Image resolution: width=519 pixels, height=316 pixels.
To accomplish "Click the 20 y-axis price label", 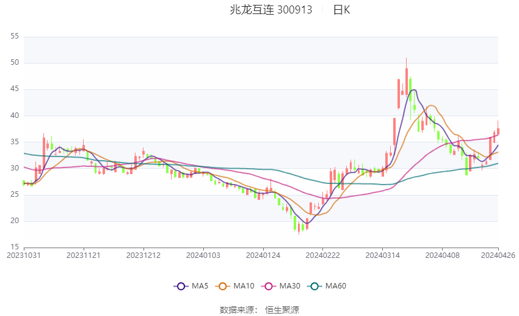I will [x=15, y=221].
